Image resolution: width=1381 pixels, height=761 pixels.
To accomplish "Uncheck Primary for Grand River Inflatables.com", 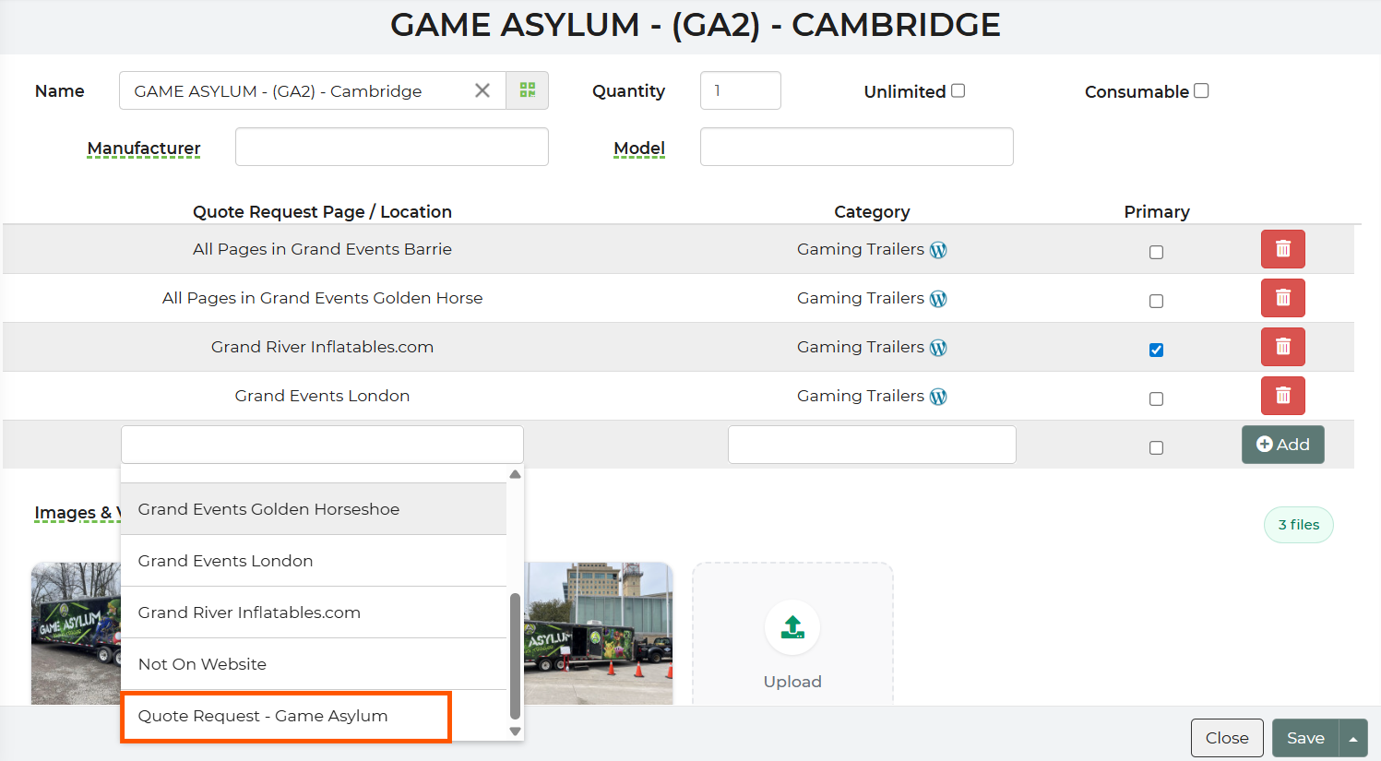I will coord(1156,350).
